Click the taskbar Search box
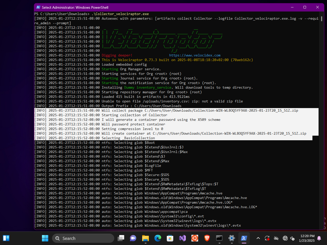Screen dimensions: 327x245 point(83,238)
